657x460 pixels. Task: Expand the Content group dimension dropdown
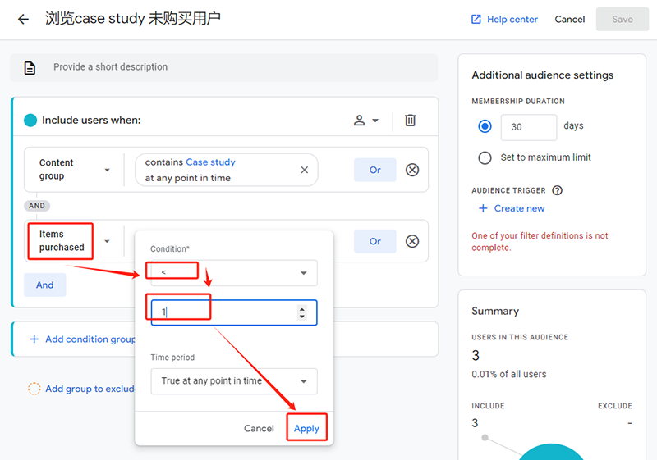pyautogui.click(x=107, y=171)
